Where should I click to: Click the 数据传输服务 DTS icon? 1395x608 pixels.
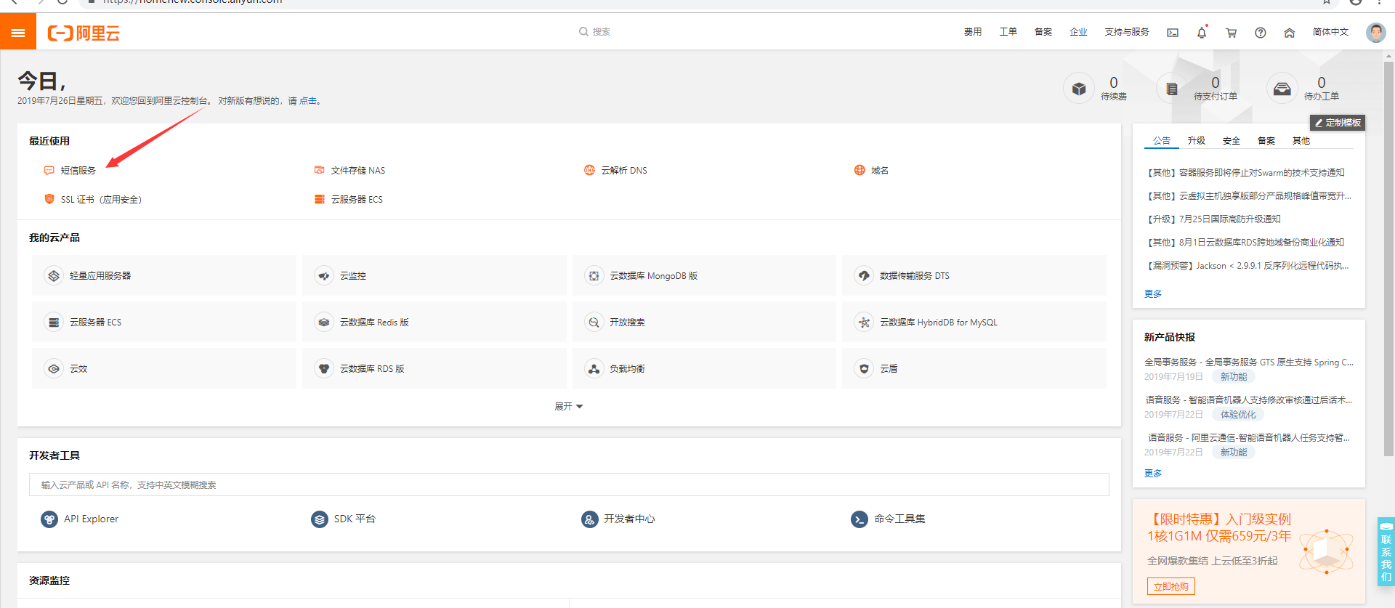tap(864, 276)
